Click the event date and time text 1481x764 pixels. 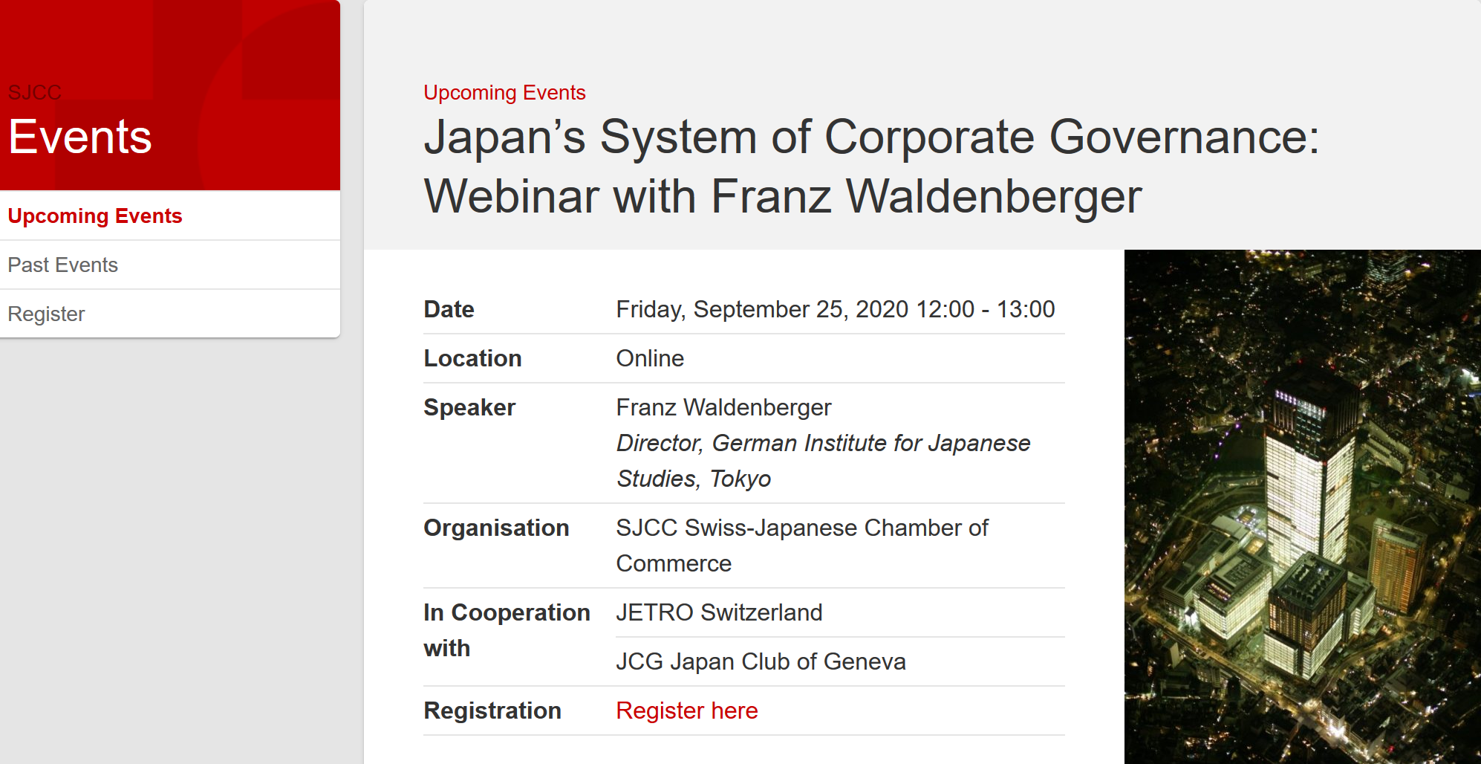(835, 309)
